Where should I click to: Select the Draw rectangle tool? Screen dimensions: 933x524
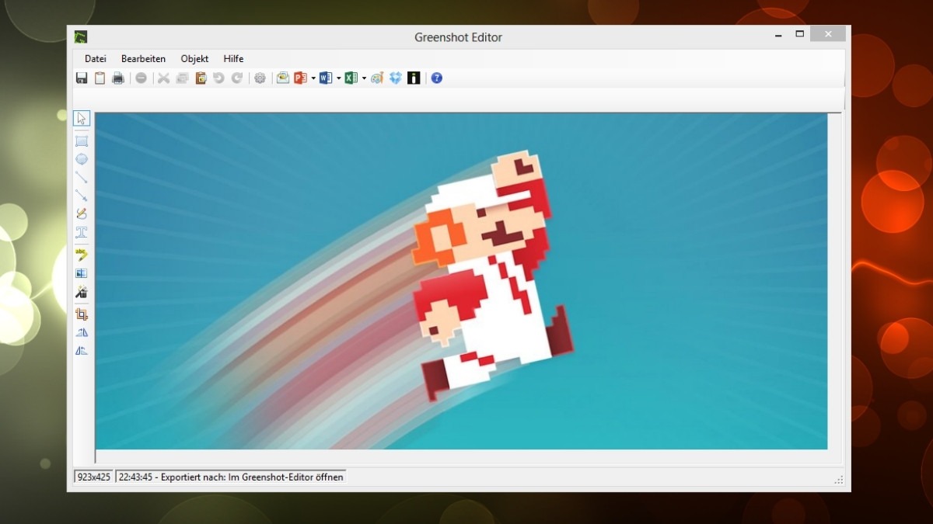(x=82, y=141)
